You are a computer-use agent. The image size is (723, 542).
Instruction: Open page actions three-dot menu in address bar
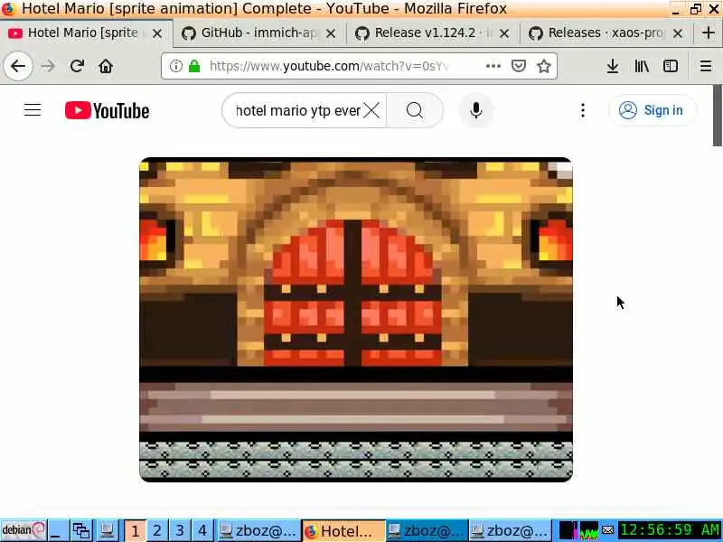(x=493, y=66)
